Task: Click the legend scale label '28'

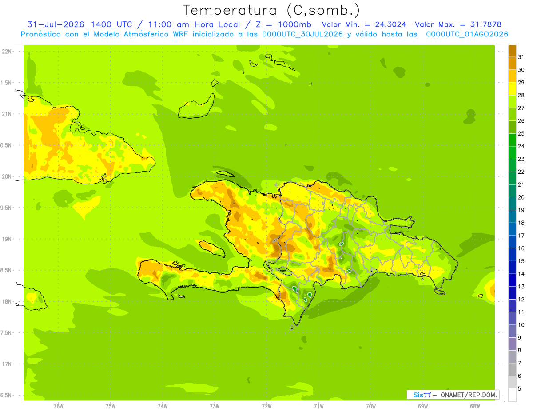Action: click(x=521, y=95)
